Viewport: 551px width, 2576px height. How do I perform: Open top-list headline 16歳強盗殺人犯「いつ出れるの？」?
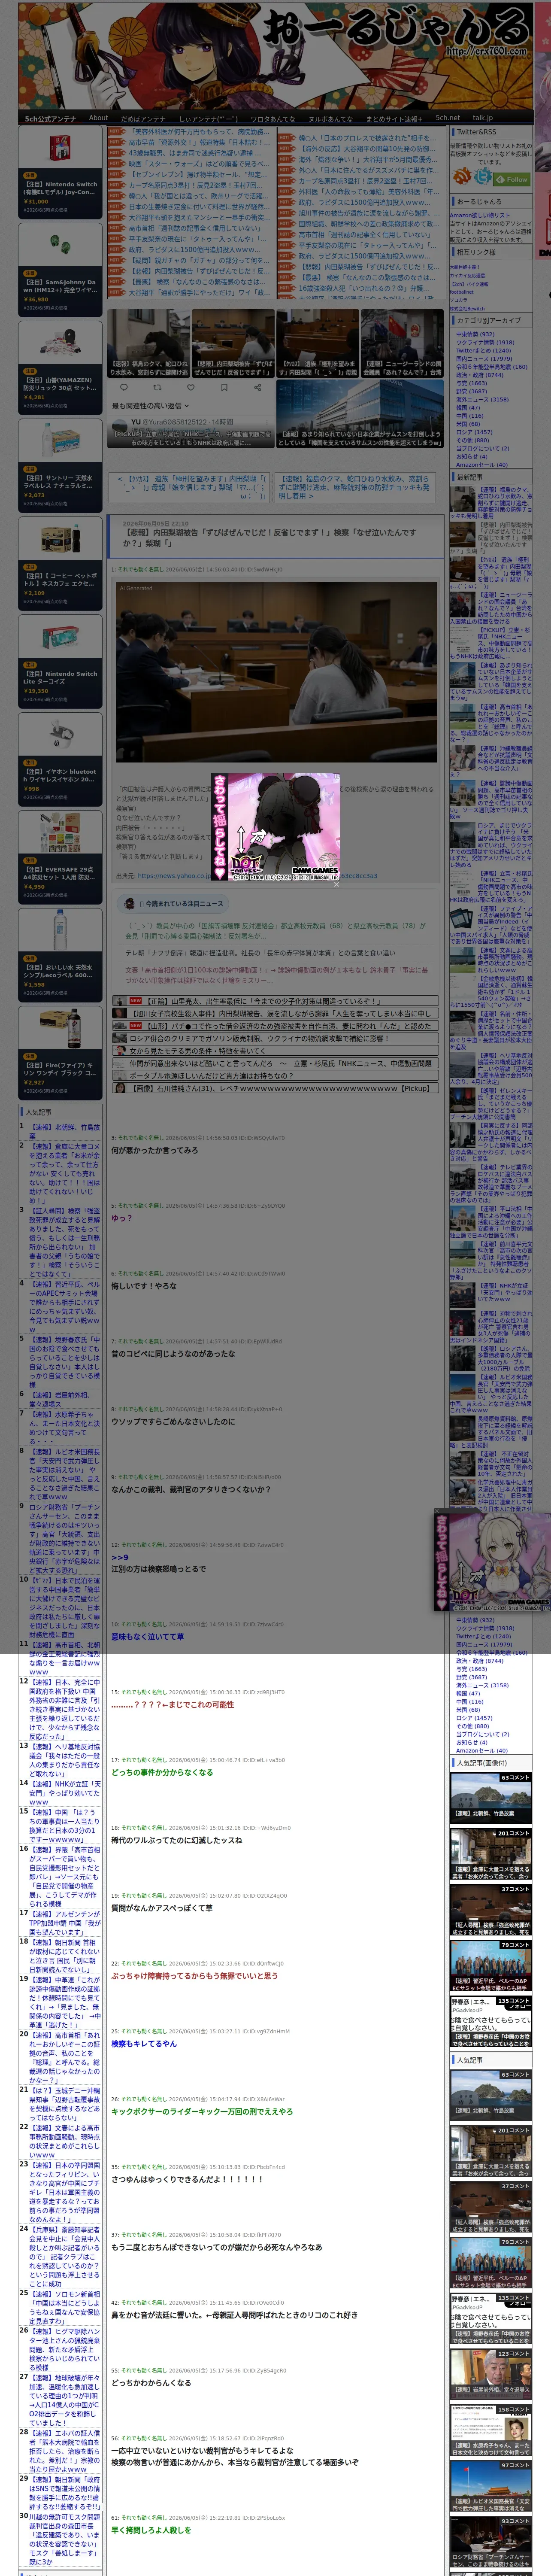click(x=363, y=288)
